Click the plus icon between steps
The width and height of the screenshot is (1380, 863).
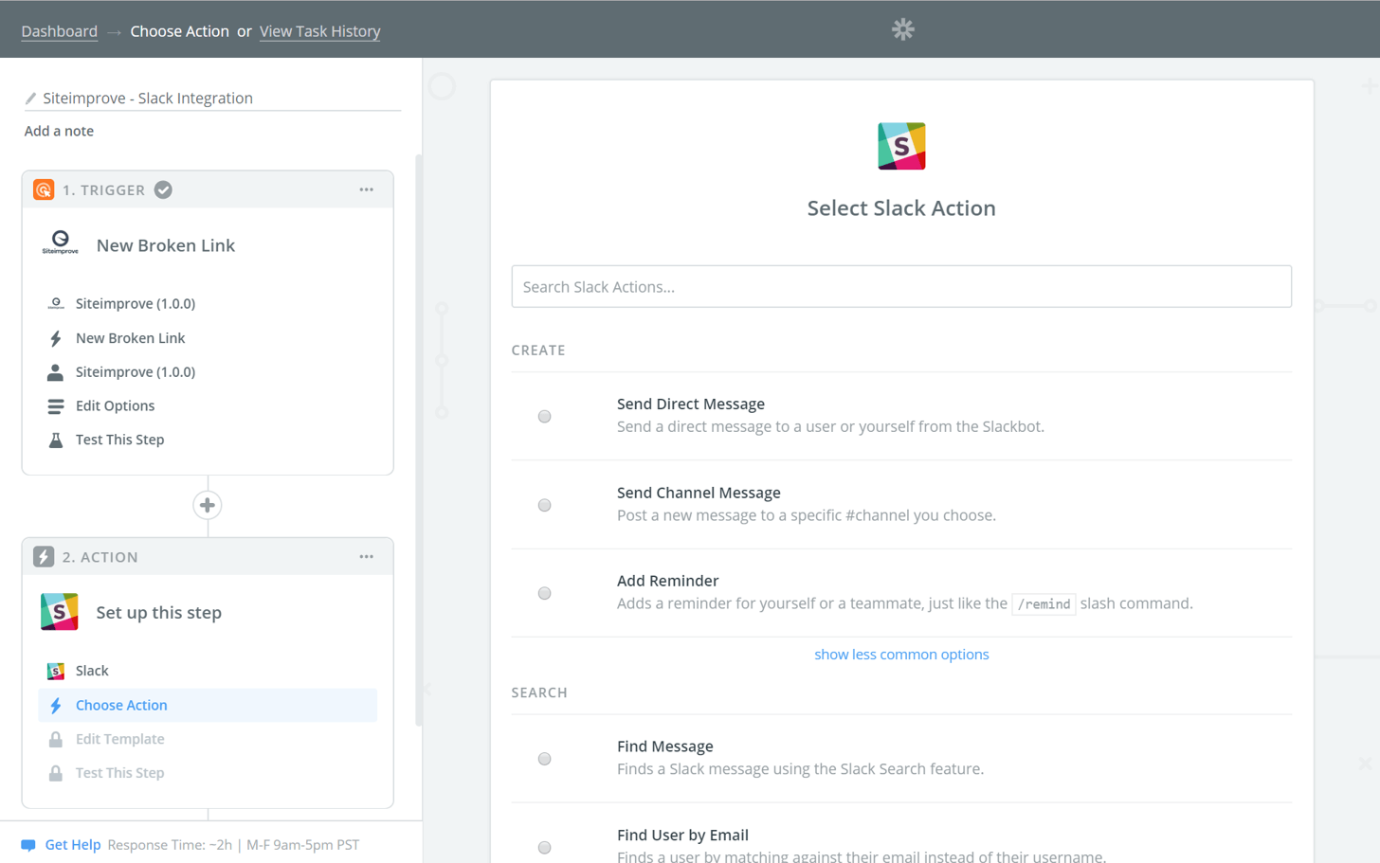click(x=208, y=505)
